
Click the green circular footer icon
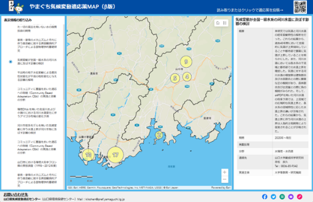[x=282, y=196]
